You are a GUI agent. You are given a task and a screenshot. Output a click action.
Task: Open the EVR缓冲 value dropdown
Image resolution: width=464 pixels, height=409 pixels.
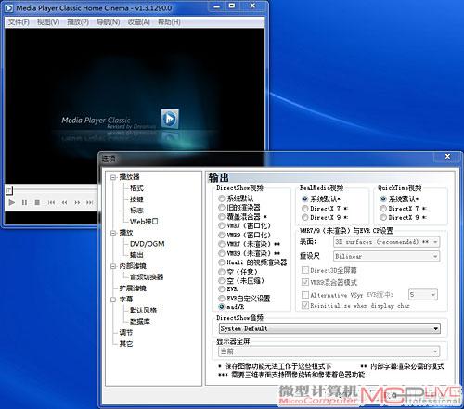pos(423,295)
